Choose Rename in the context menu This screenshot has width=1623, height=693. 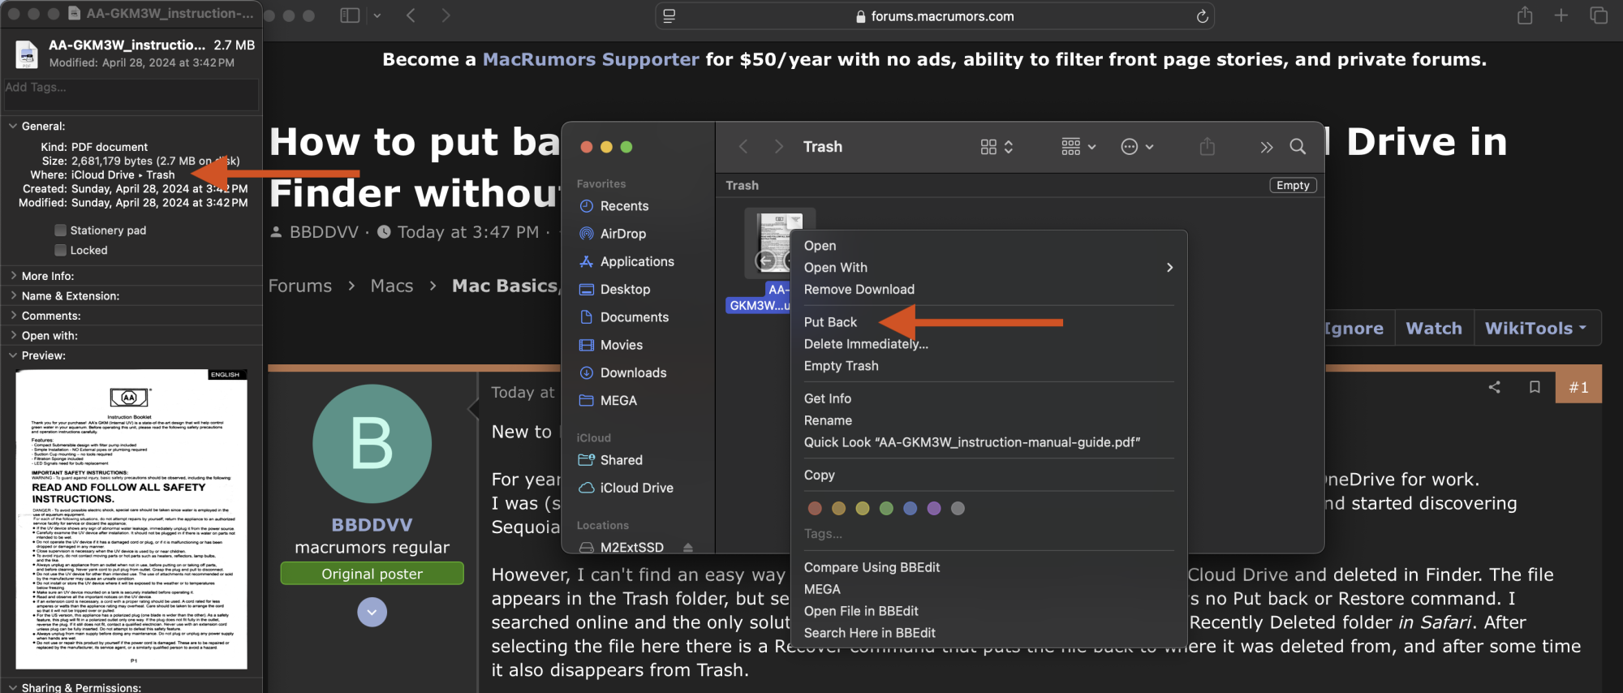pos(828,420)
